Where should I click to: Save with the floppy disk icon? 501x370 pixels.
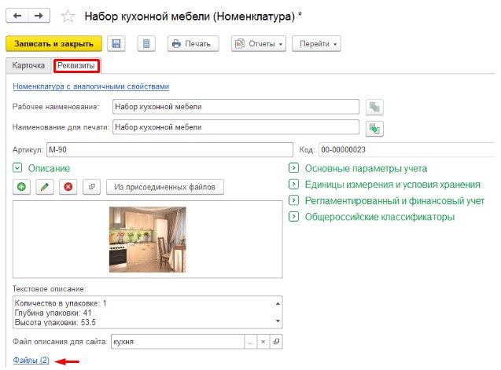pos(116,44)
